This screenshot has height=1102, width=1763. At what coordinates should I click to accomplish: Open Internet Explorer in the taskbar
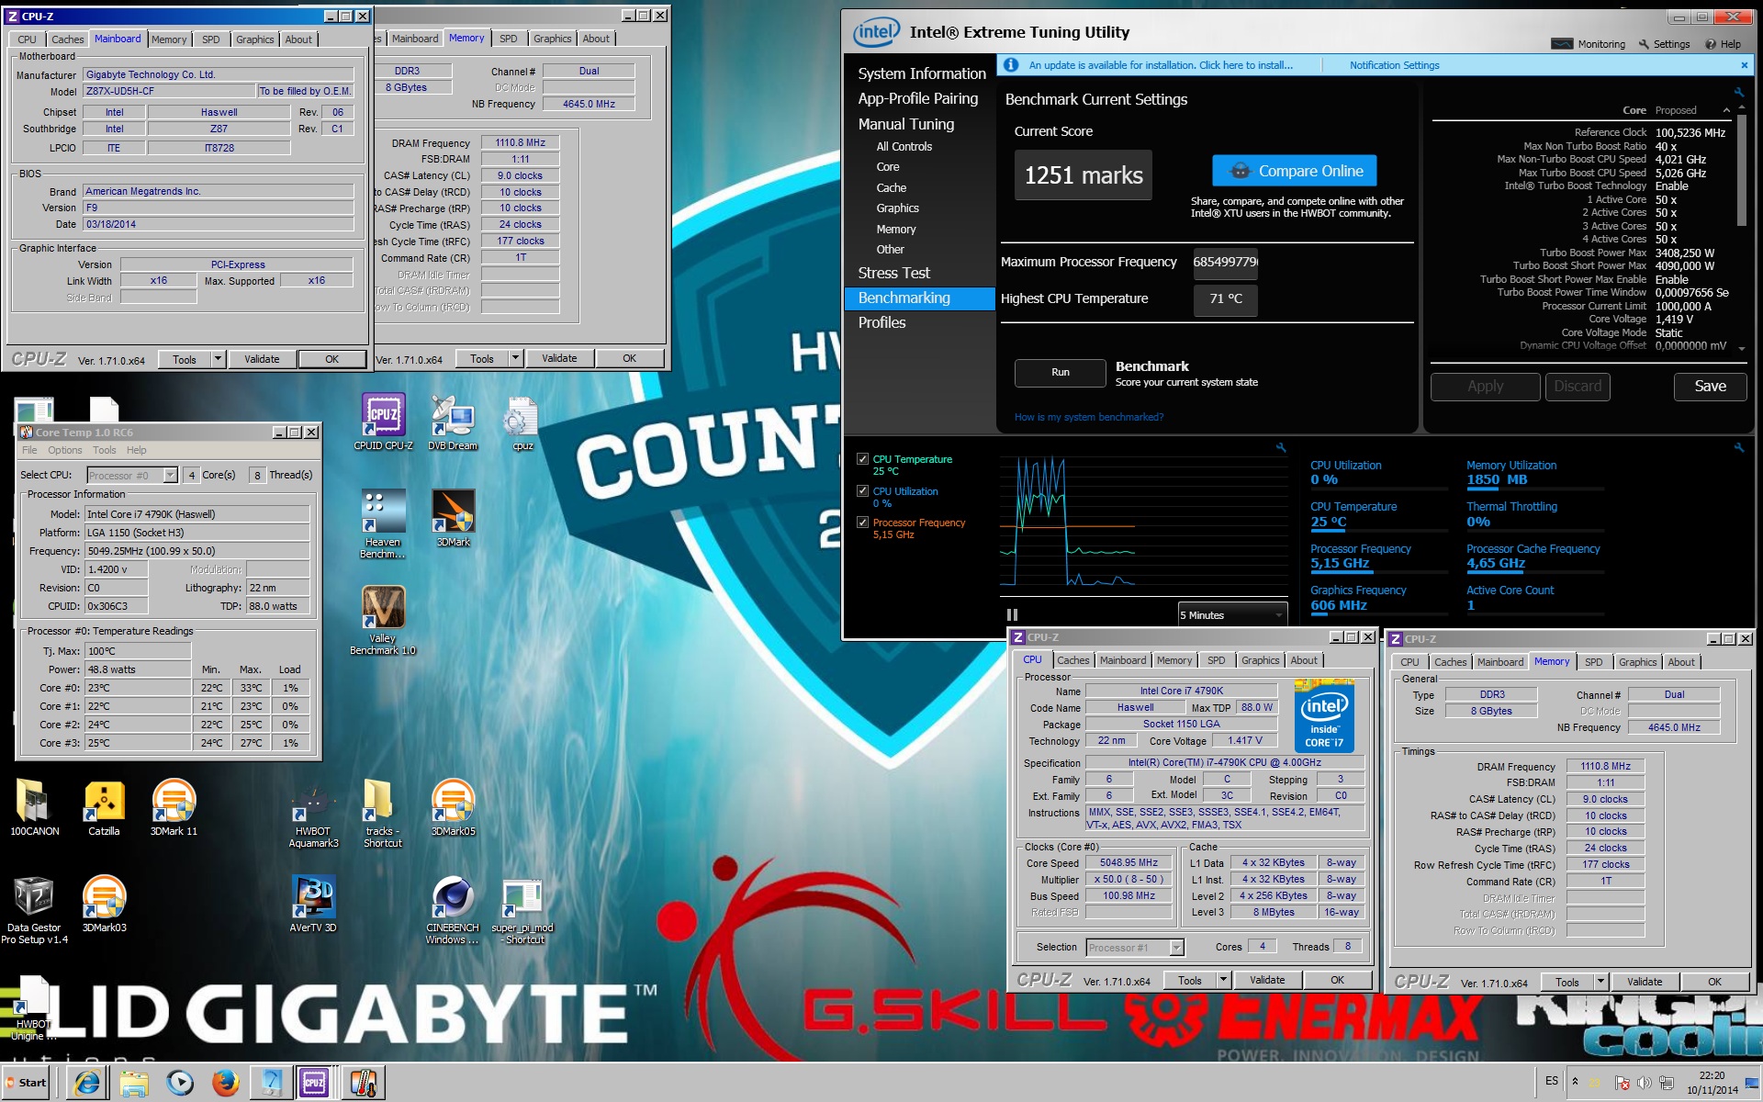87,1083
